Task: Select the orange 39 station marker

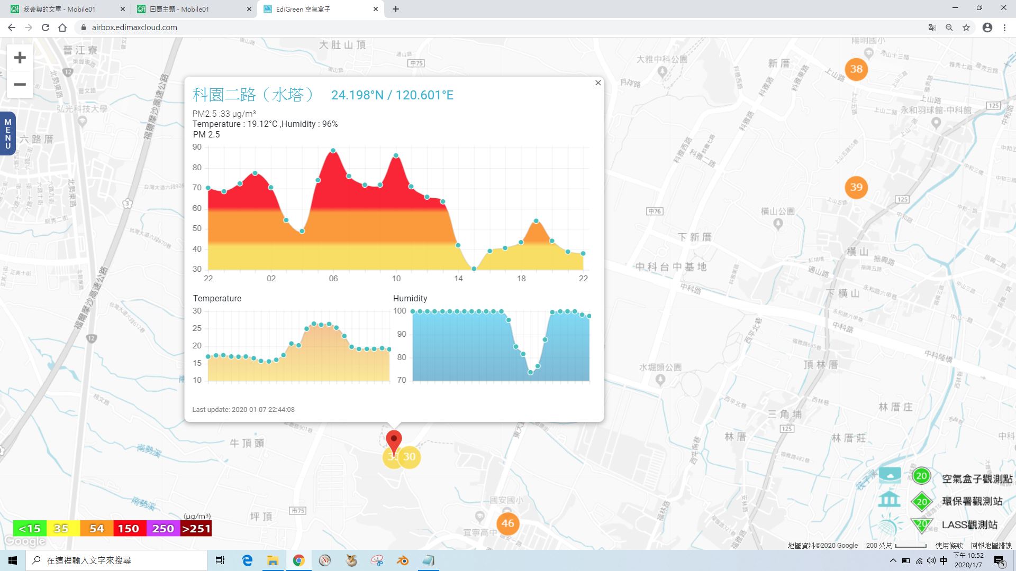Action: (x=856, y=187)
